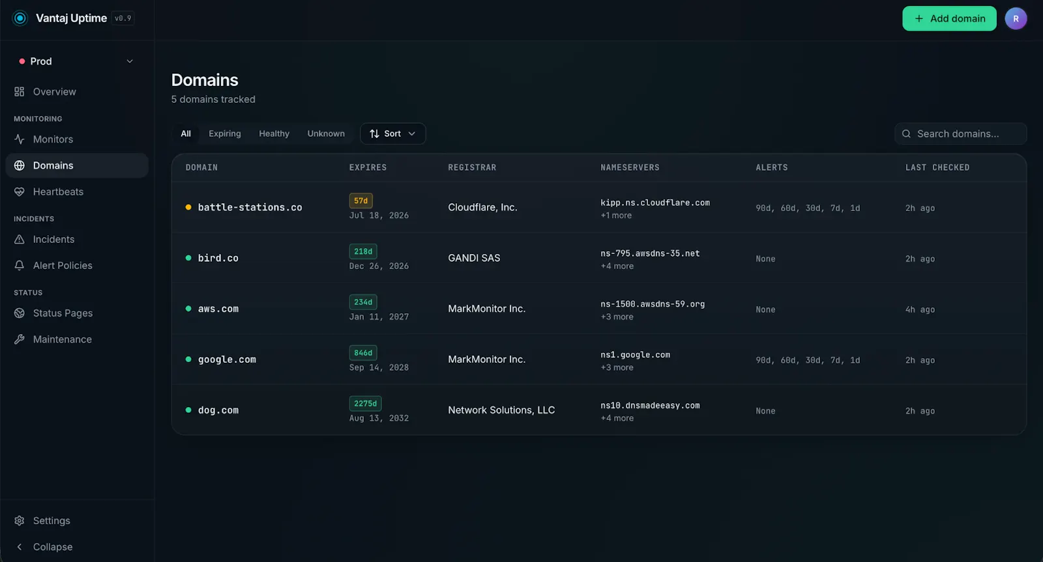Click the green status dot for google.com

tap(188, 359)
